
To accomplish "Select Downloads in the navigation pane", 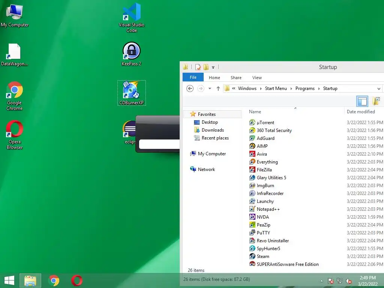I will coord(213,130).
